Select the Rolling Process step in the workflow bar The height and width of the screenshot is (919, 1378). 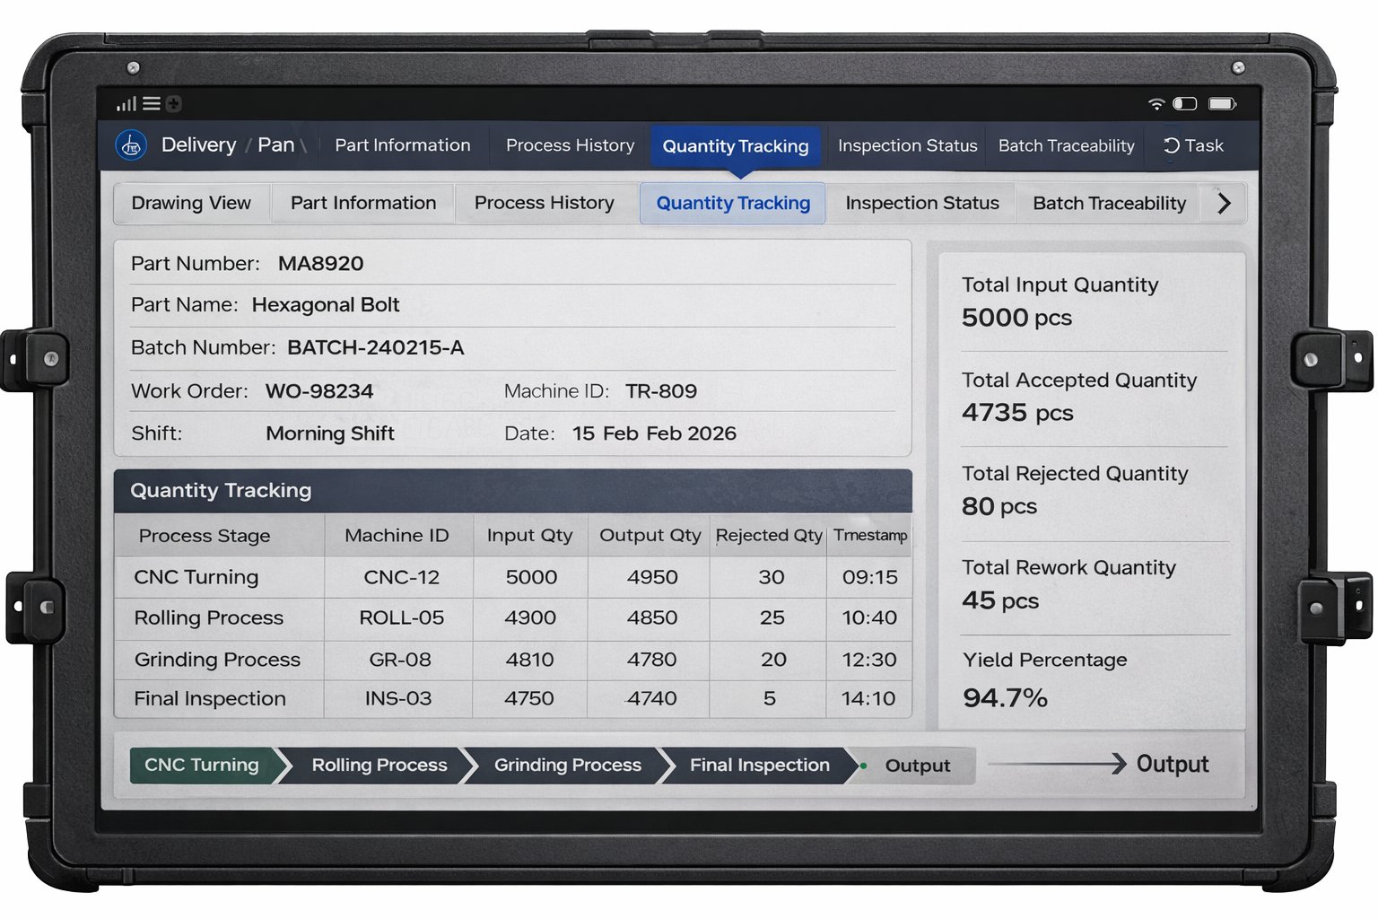point(379,766)
